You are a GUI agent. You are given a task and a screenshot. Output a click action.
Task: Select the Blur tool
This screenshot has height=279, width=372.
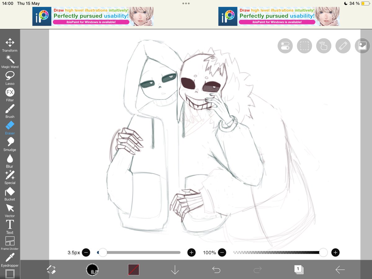coord(10,161)
